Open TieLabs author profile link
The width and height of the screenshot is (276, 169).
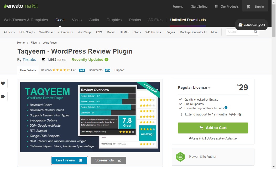point(29,60)
